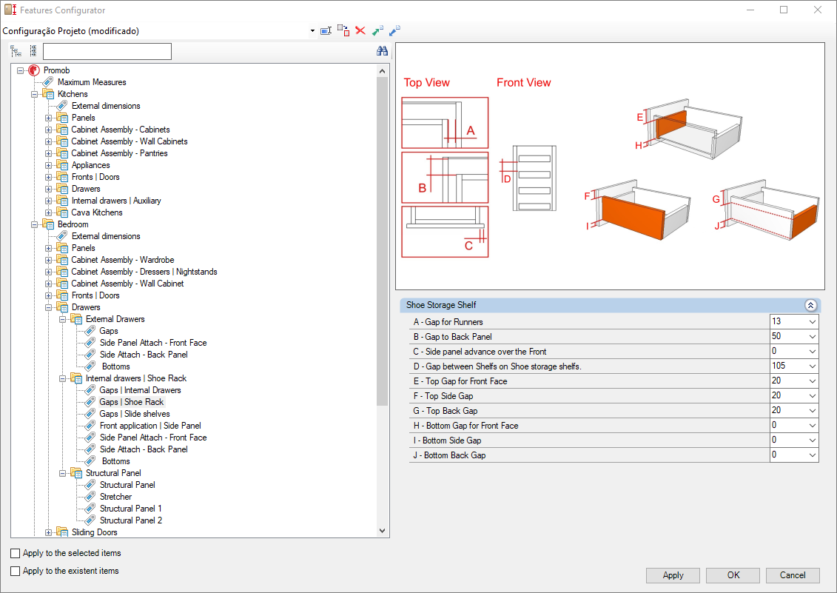
Task: Enable Apply to the existent items
Action: pos(16,571)
